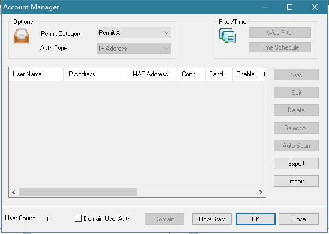This screenshot has height=234, width=329.
Task: Click the Close button at bottom
Action: tap(298, 219)
